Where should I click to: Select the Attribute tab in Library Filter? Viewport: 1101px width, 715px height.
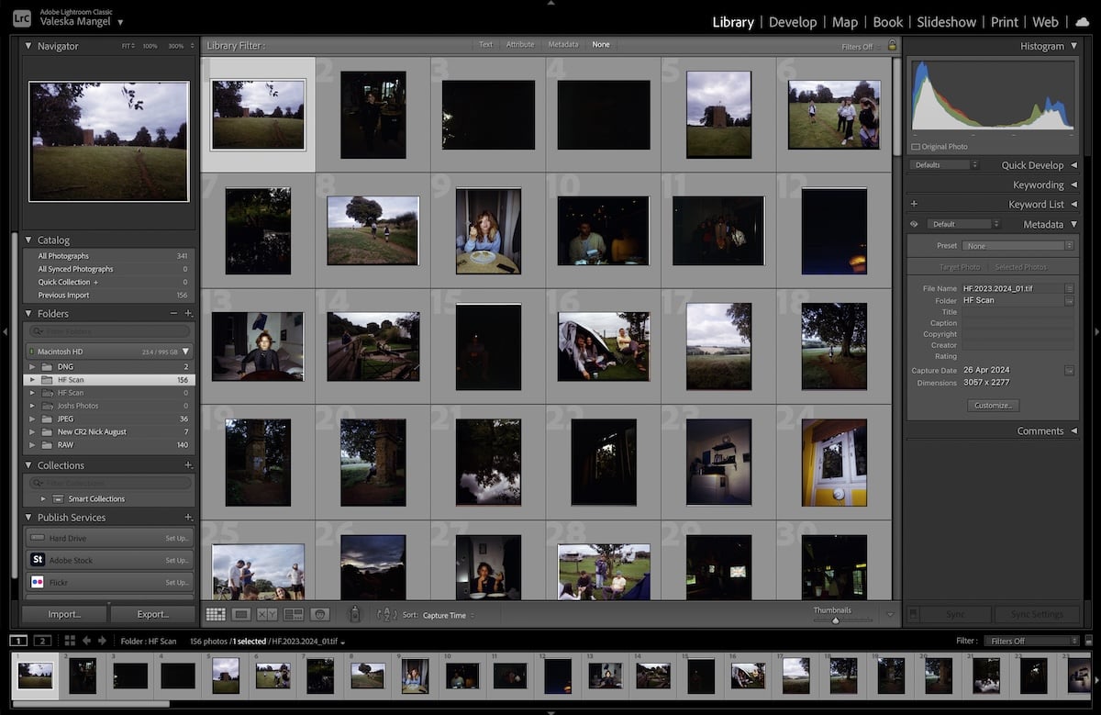tap(521, 43)
